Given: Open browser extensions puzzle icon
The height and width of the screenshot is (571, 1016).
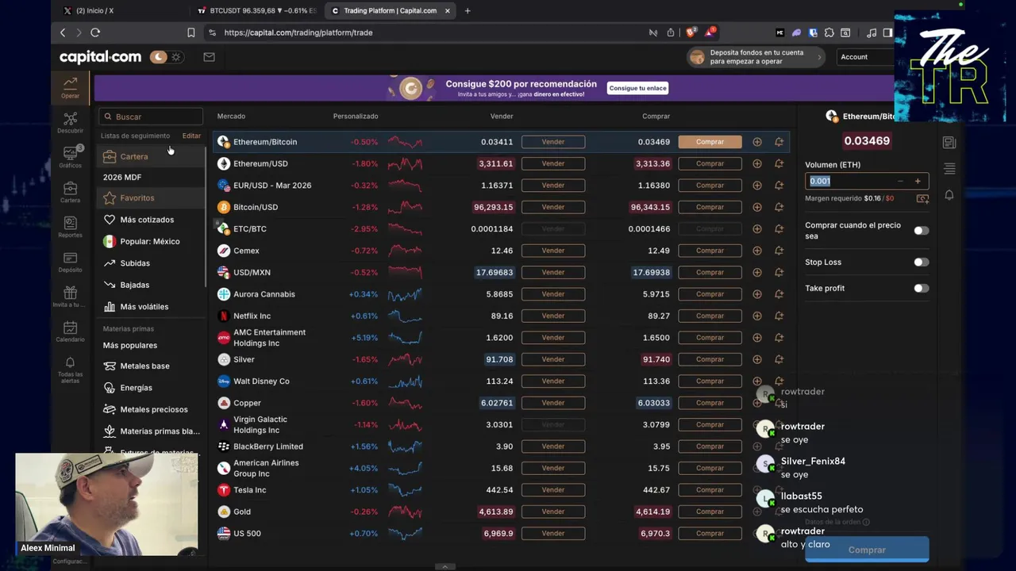Looking at the screenshot, I should coord(829,33).
